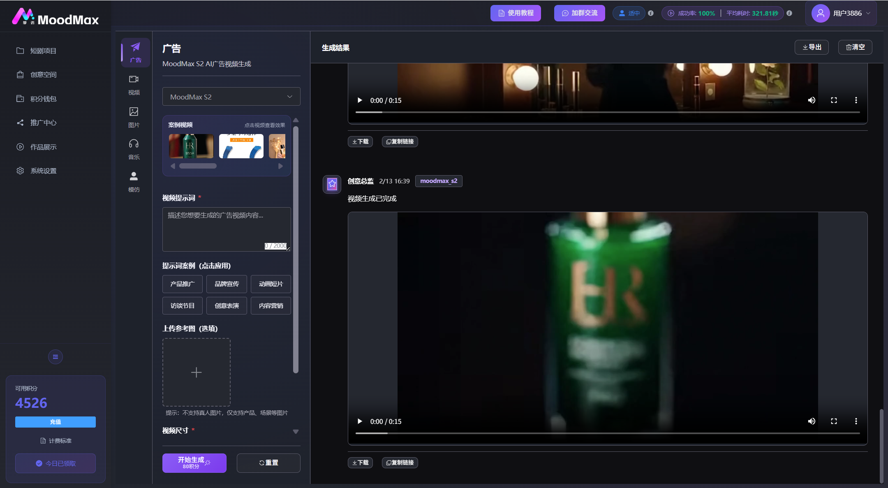This screenshot has height=488, width=888.
Task: Mute the lower generated video
Action: (x=812, y=421)
